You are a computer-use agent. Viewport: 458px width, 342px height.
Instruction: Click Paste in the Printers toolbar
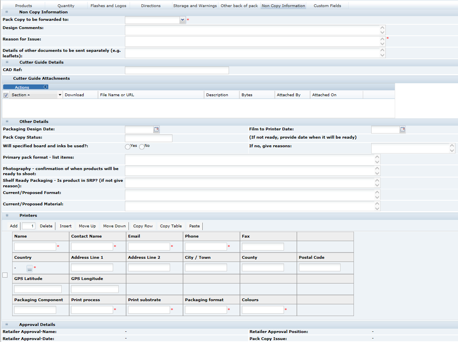(x=194, y=226)
